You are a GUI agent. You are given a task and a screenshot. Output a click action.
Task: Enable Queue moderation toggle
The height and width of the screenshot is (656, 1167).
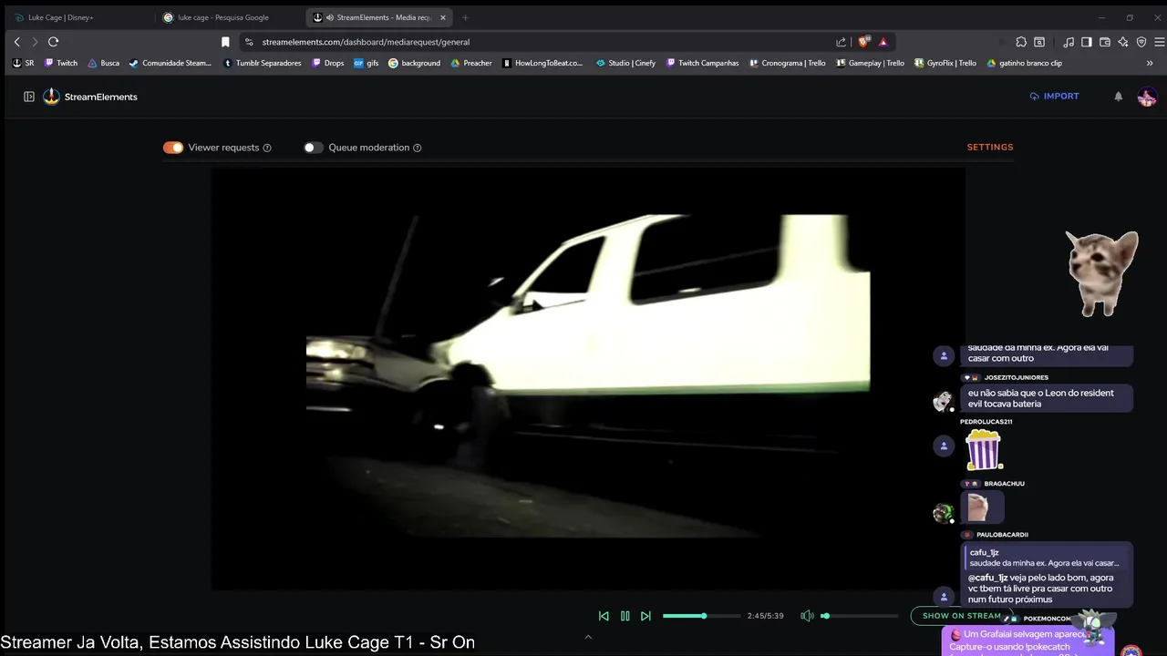(x=314, y=148)
